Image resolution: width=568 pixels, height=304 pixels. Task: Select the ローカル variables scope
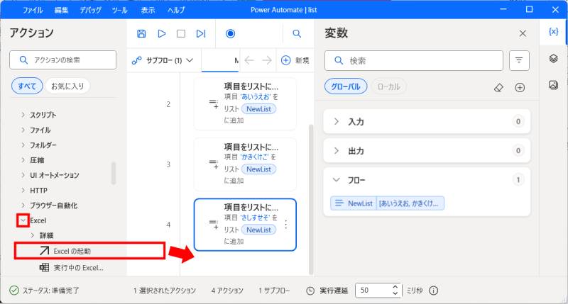(x=388, y=86)
